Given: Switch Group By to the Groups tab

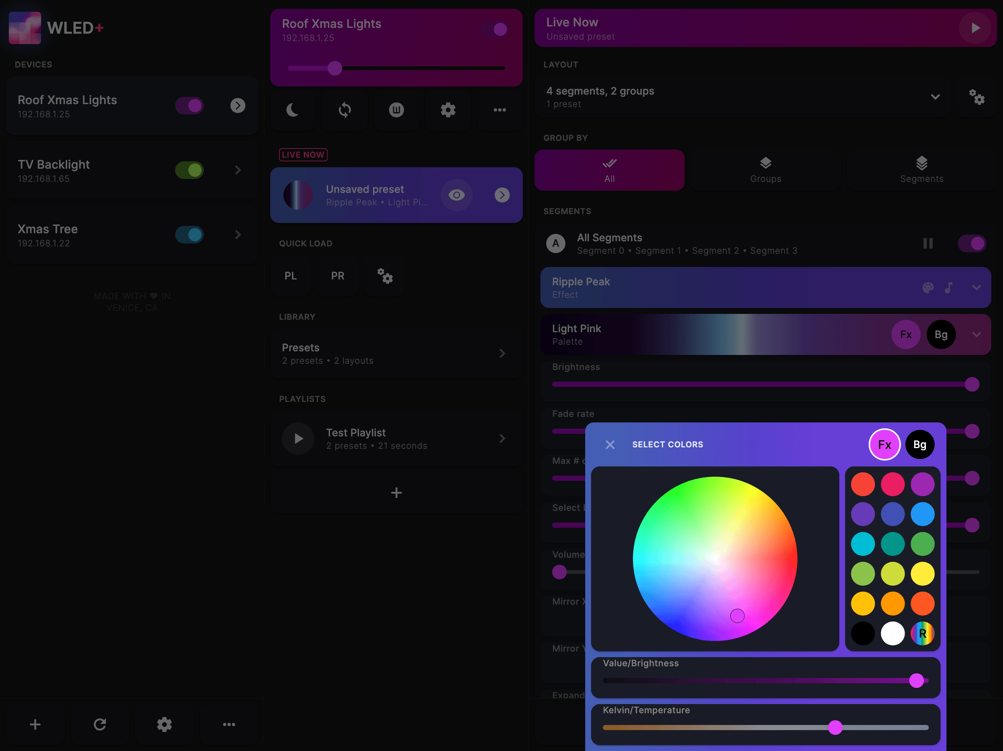Looking at the screenshot, I should (765, 170).
